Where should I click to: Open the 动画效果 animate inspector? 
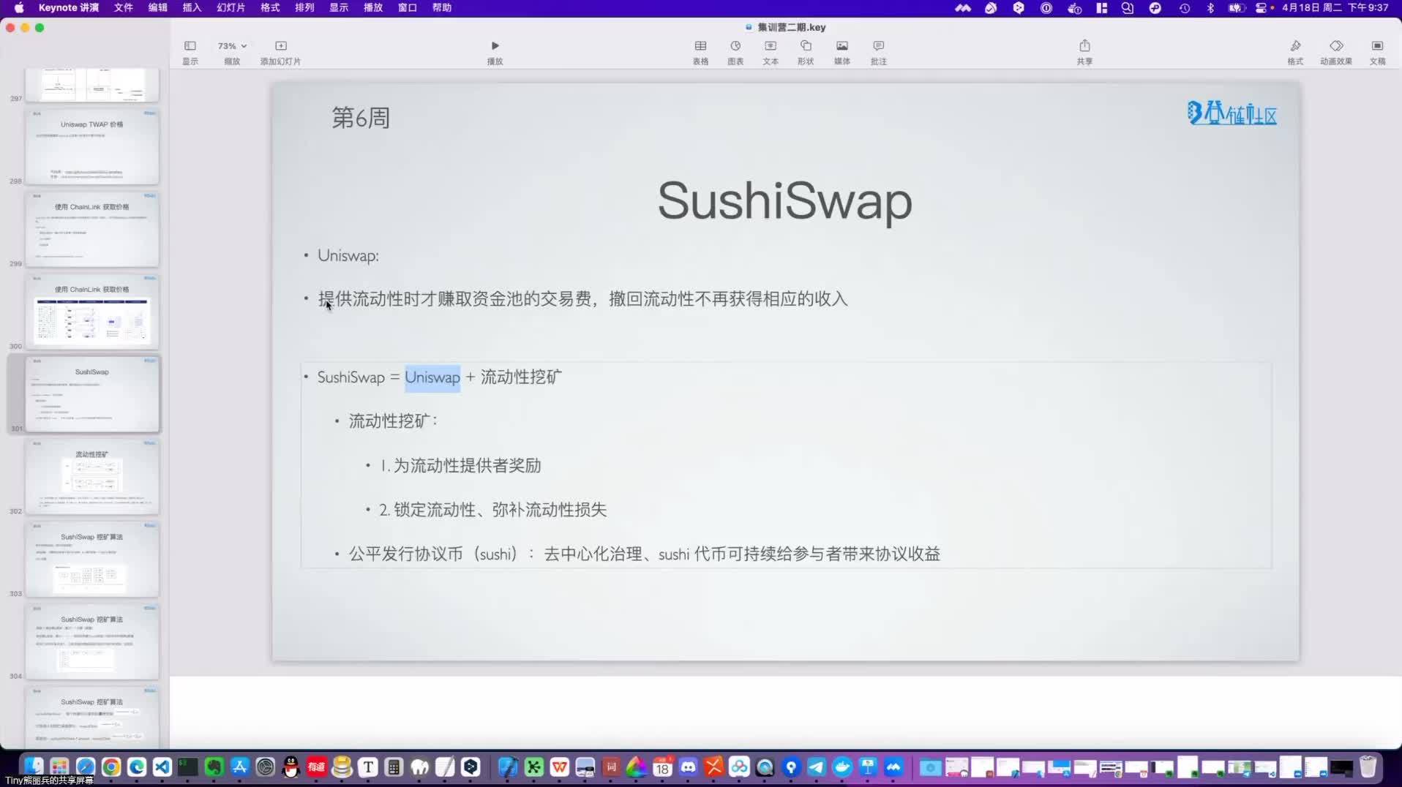(1336, 52)
